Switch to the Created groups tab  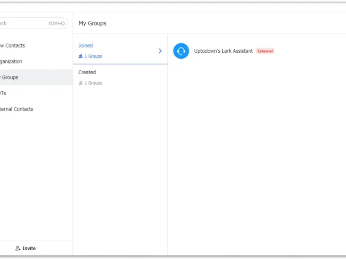120,78
